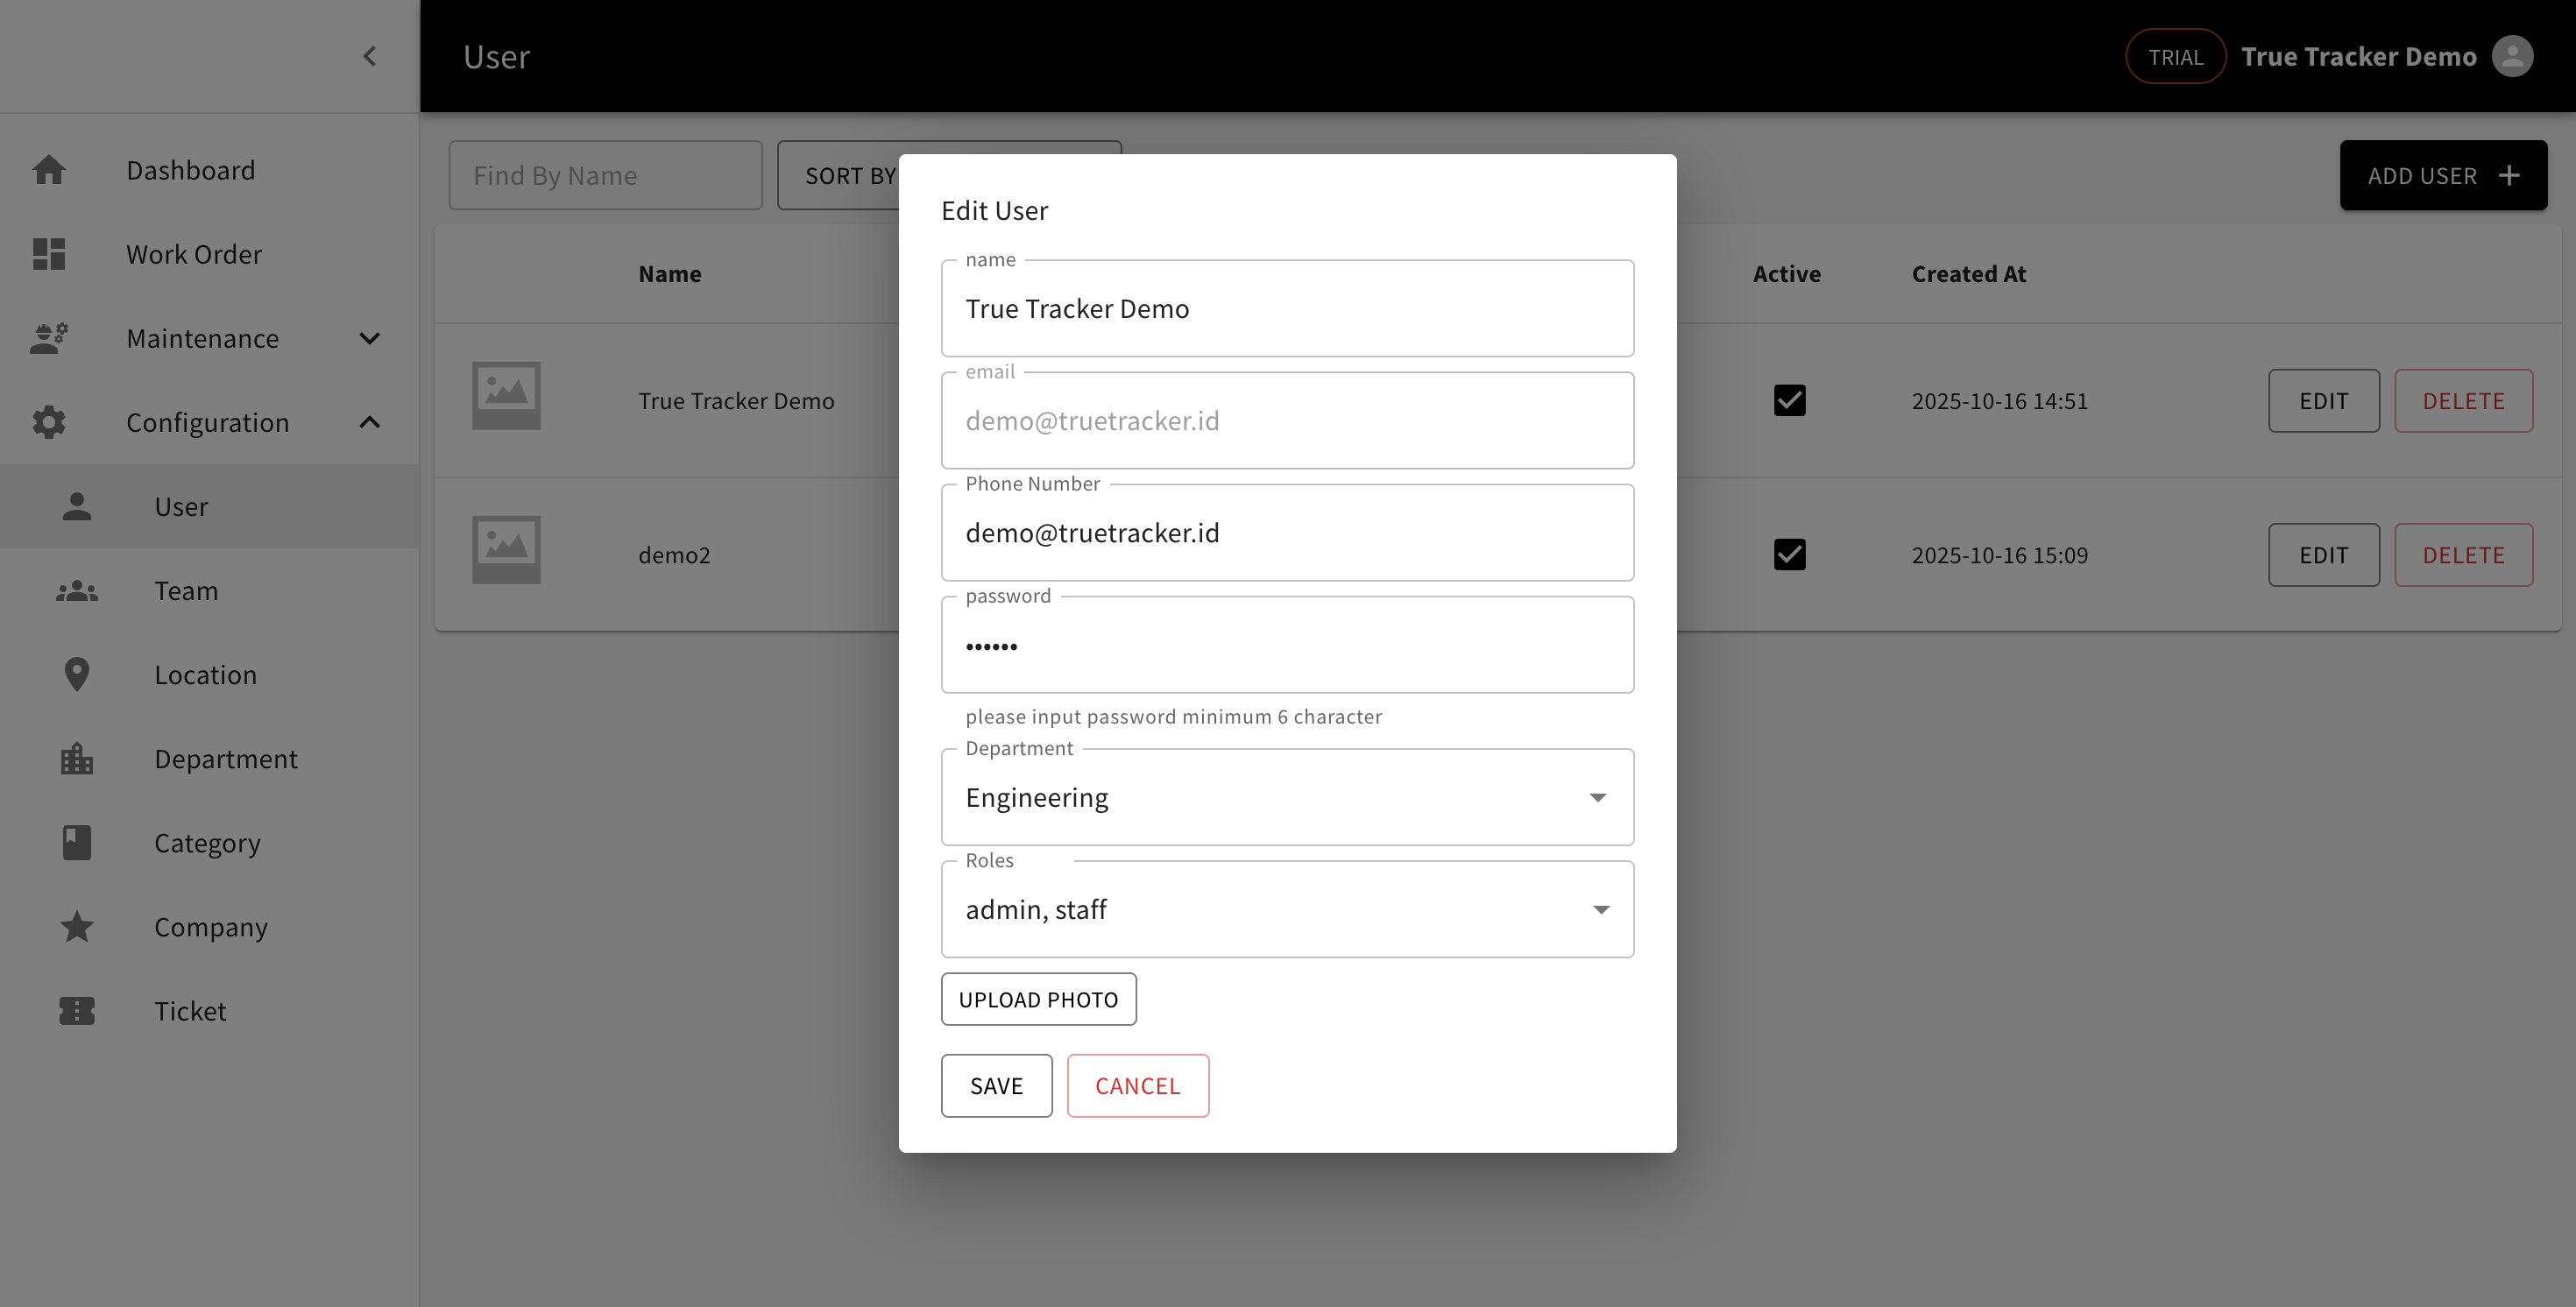Image resolution: width=2576 pixels, height=1307 pixels.
Task: Uncheck Active for True Tracker Demo
Action: click(x=1791, y=400)
